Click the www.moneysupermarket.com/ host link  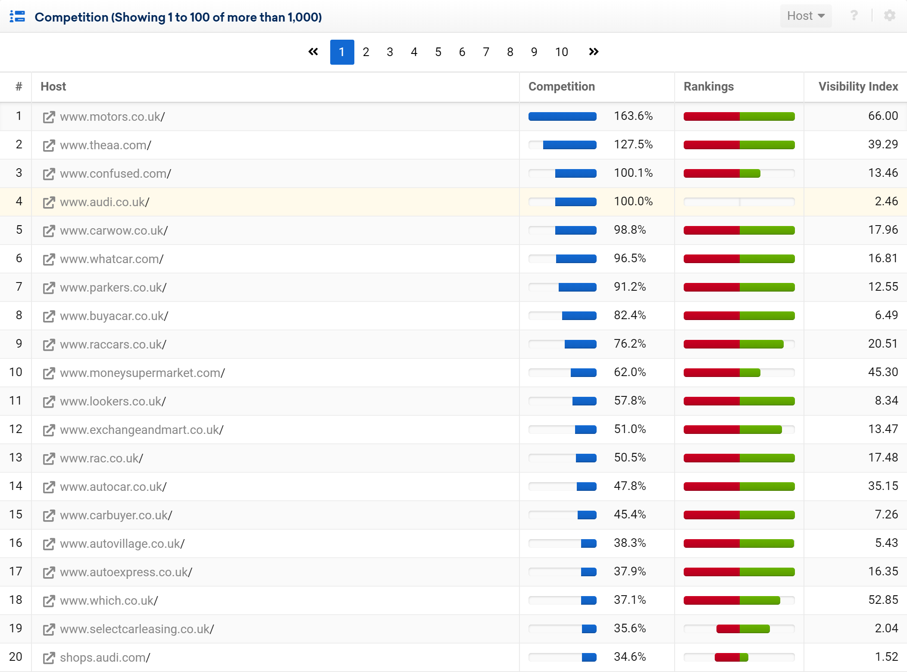point(142,373)
